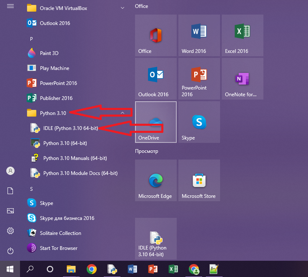Open Python 3.10 (64-bit) console entry
Image resolution: width=308 pixels, height=277 pixels.
pyautogui.click(x=76, y=143)
